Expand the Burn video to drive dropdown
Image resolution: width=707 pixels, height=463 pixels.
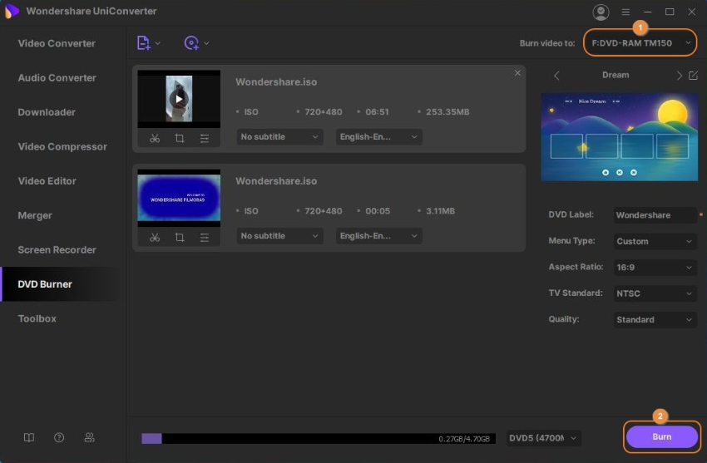640,42
